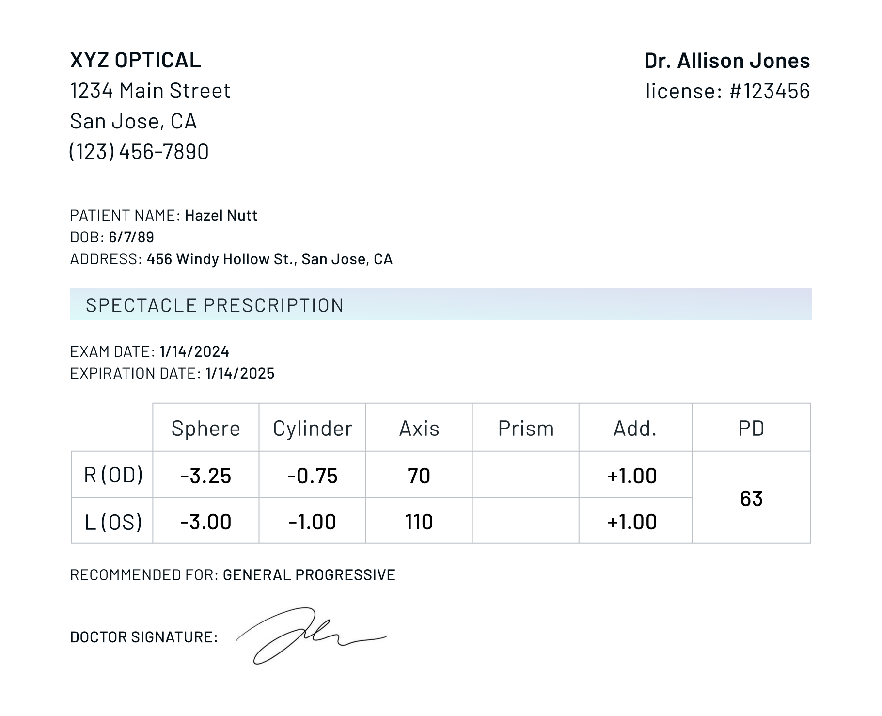Click the empty Prism cell for R (OD)
The width and height of the screenshot is (882, 716).
[x=525, y=475]
